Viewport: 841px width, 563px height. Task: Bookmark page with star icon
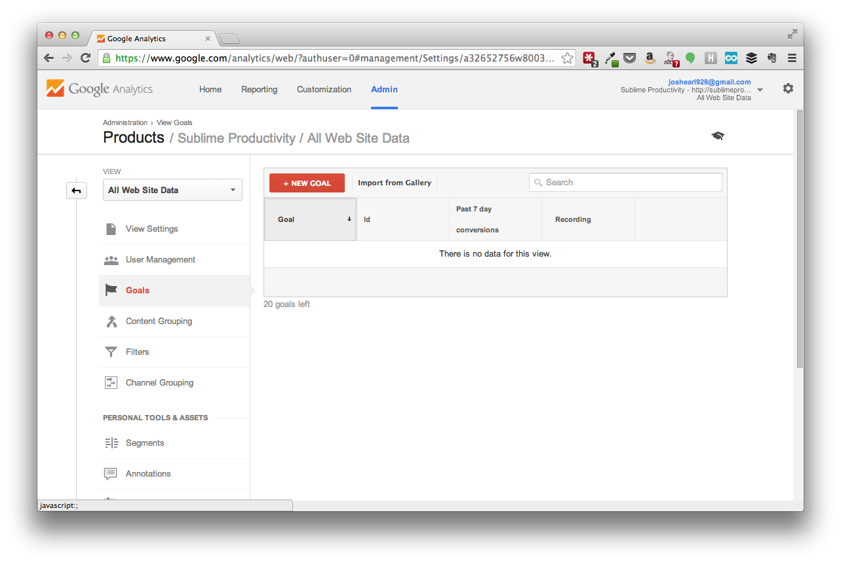click(568, 58)
